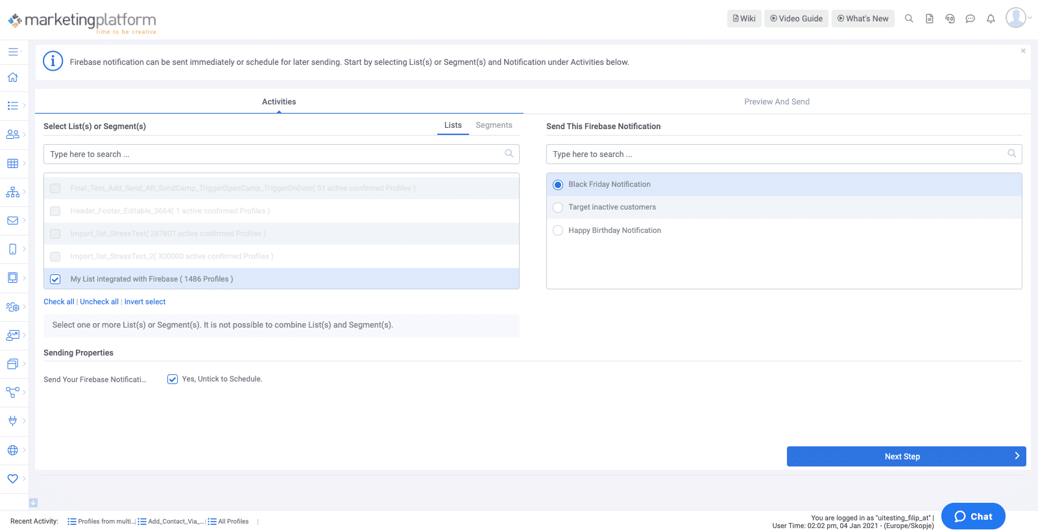Viewport: 1038px width, 532px height.
Task: Open the hierarchy org-chart icon in sidebar
Action: point(12,192)
